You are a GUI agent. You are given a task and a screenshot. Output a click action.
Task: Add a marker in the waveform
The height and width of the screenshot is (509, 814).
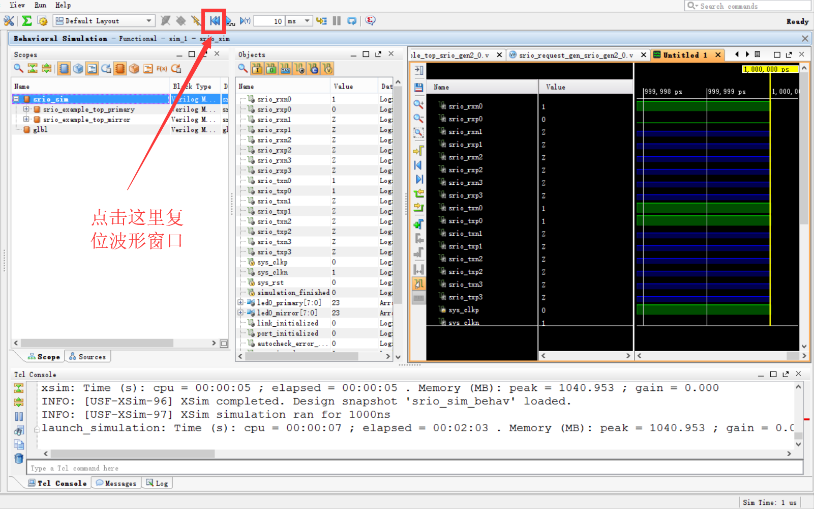click(418, 224)
